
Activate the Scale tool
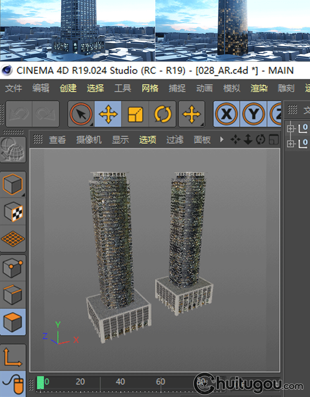pos(135,114)
